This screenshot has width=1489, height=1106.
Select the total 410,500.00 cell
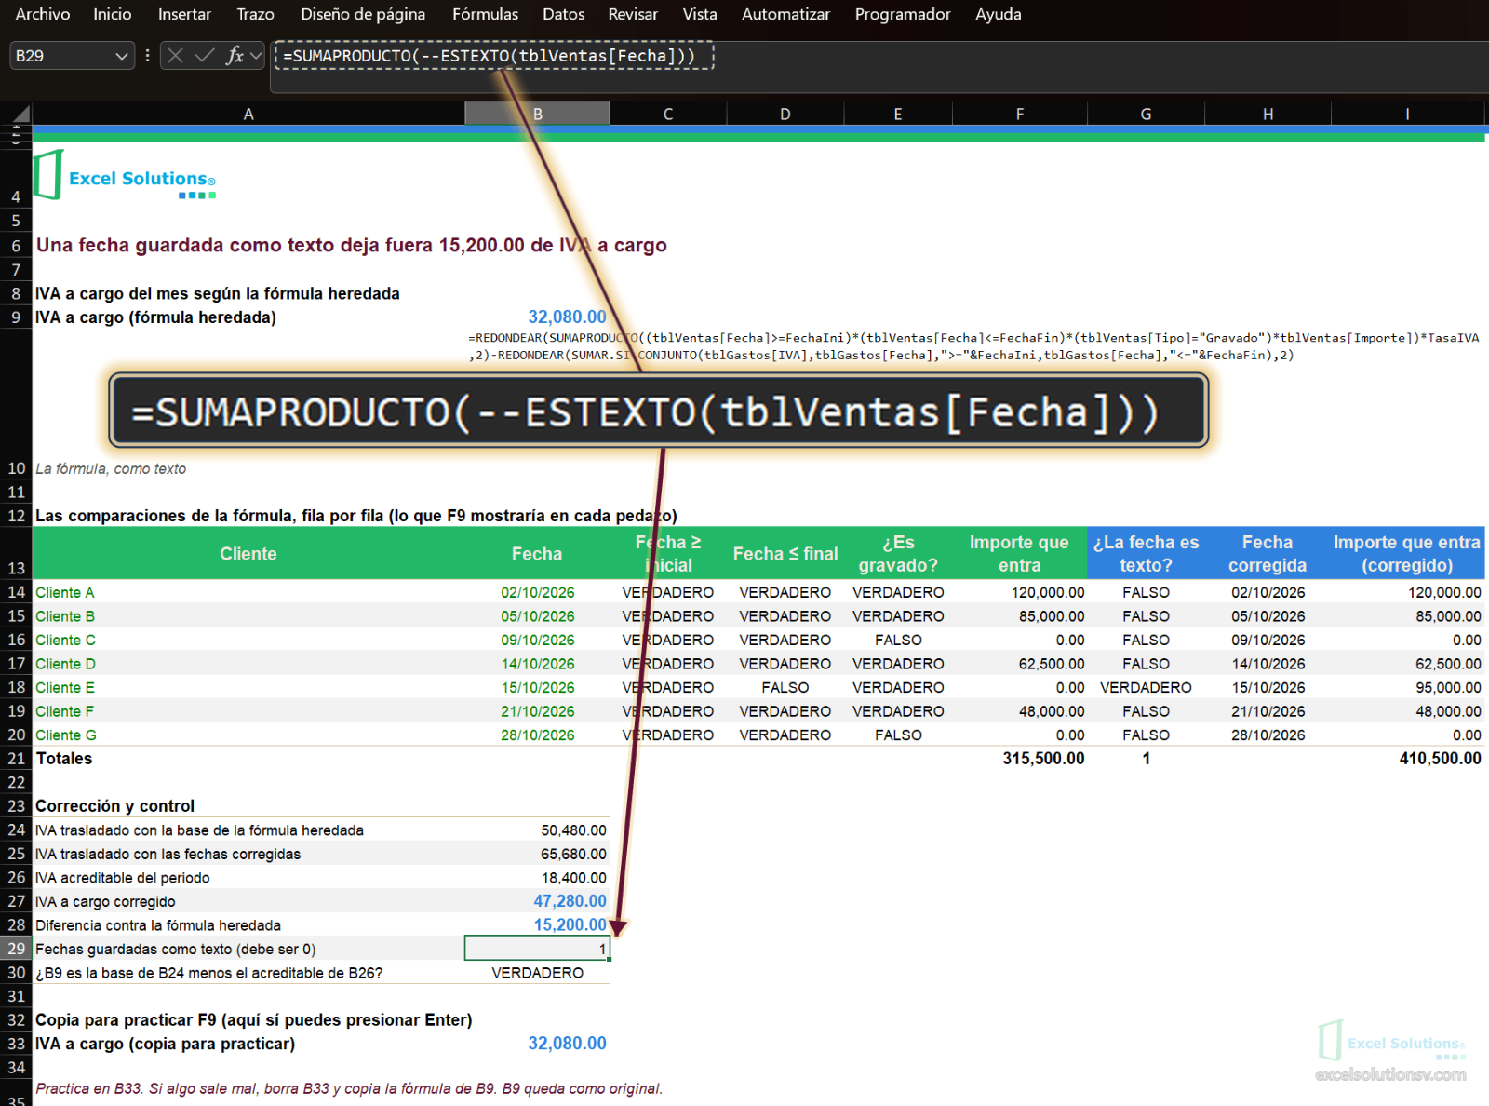pos(1407,759)
